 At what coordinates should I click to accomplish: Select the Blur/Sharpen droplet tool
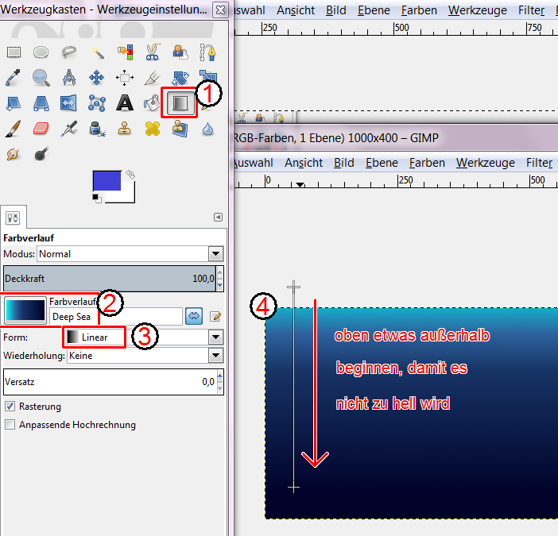click(x=207, y=129)
